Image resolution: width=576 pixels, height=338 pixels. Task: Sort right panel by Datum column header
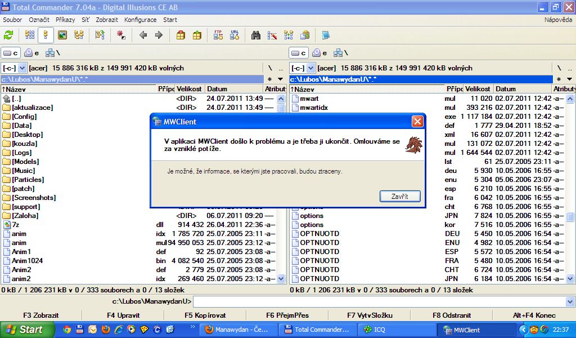(x=523, y=89)
